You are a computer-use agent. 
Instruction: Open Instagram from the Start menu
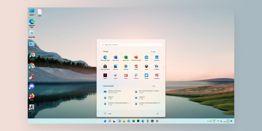157,75
